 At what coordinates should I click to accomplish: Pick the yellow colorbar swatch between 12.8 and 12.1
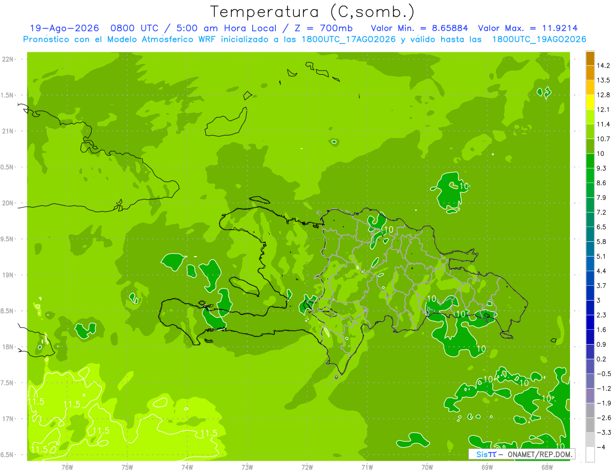pos(590,102)
